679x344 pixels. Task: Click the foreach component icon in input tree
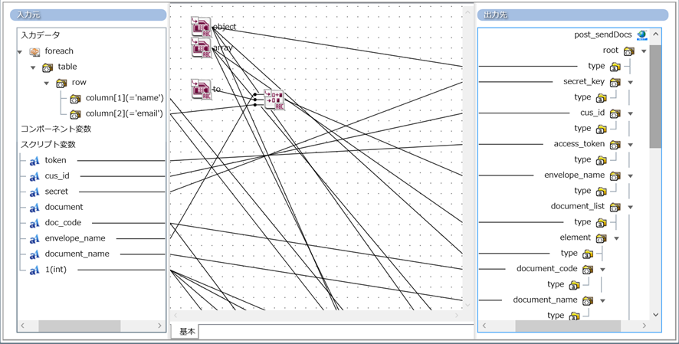[34, 51]
